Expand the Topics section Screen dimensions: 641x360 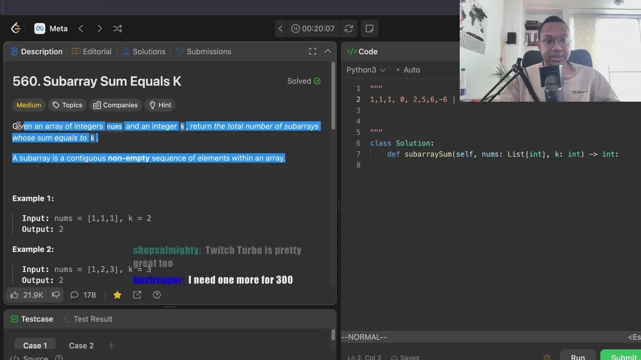coord(67,105)
